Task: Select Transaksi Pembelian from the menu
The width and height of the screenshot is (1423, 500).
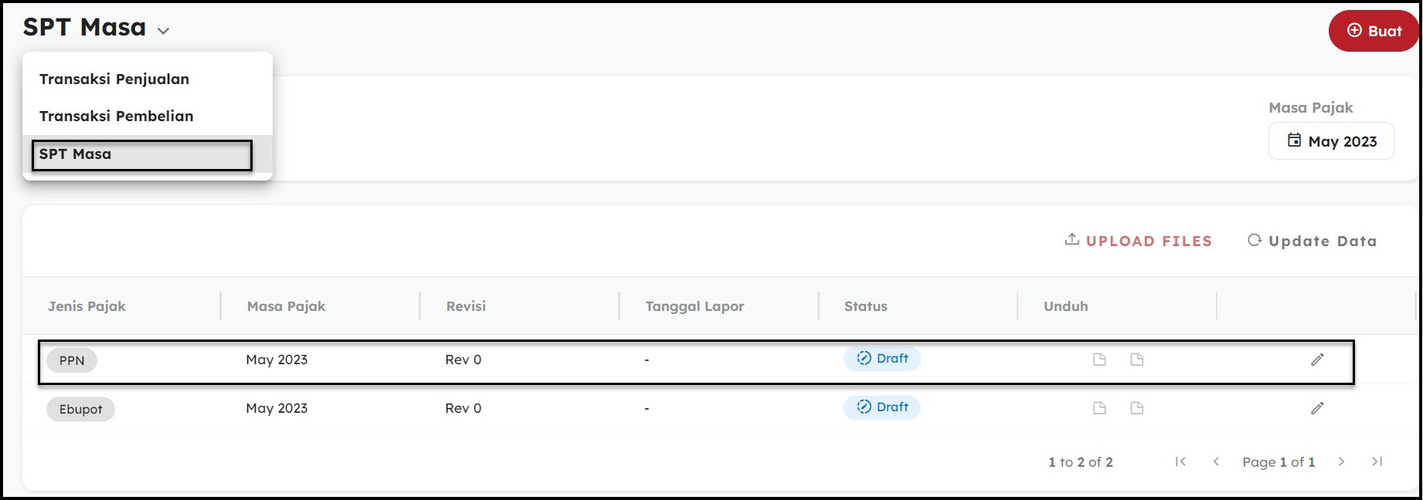Action: coord(117,116)
